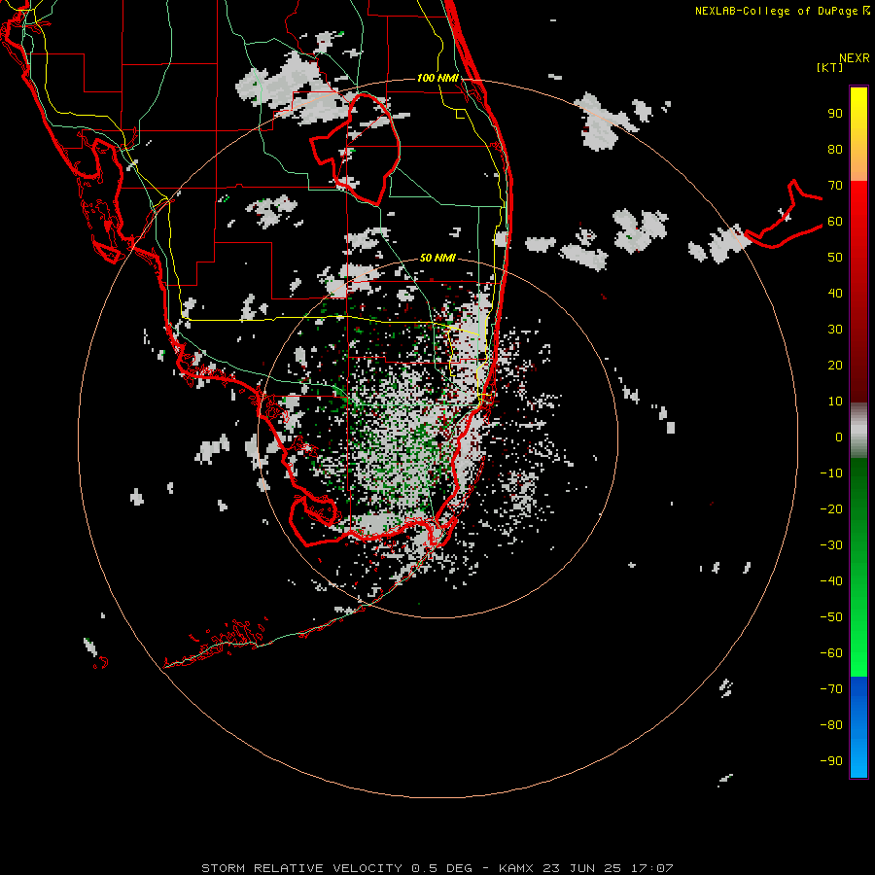Image resolution: width=875 pixels, height=875 pixels.
Task: Click the bright red segment of color bar
Action: [x=858, y=212]
